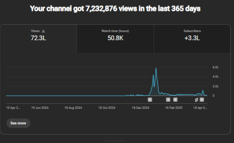Viewport: 234px width, 143px height.
Task: Open the Shorts marker icon below the chart
Action: [197, 100]
